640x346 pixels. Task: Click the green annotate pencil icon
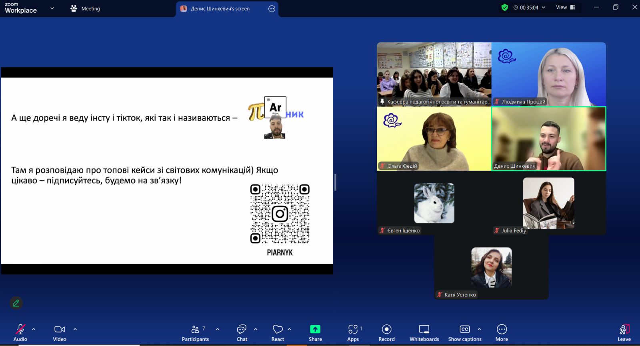pos(16,303)
